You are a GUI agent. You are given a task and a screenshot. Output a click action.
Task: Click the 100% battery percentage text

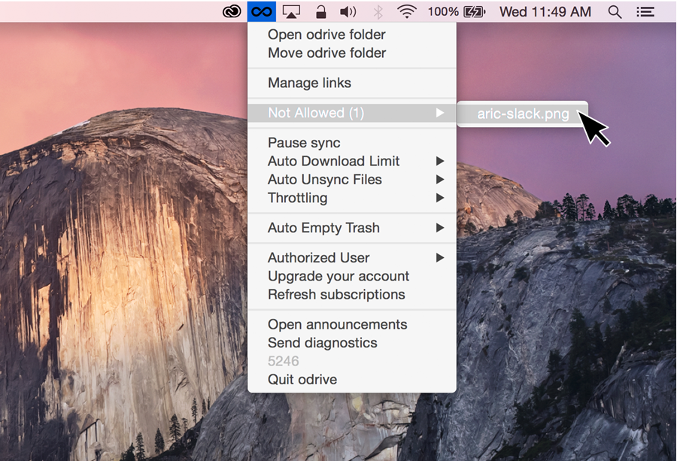443,11
